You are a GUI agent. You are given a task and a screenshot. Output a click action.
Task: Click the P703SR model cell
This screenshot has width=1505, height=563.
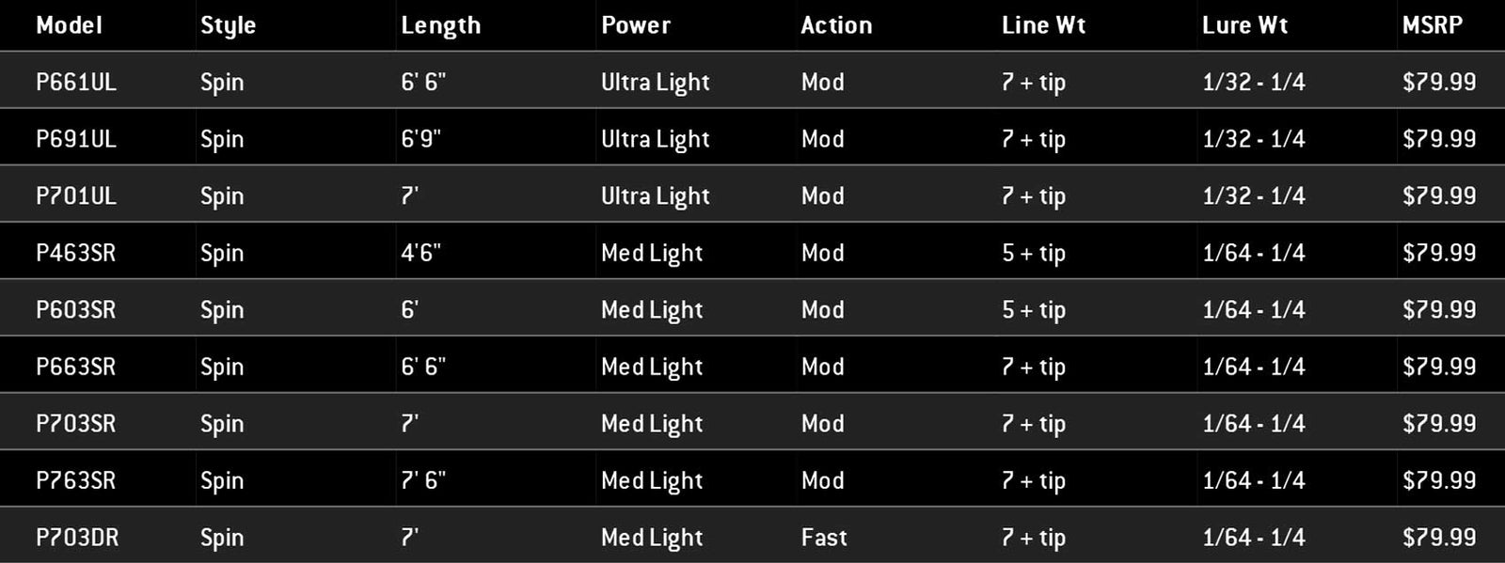[76, 423]
